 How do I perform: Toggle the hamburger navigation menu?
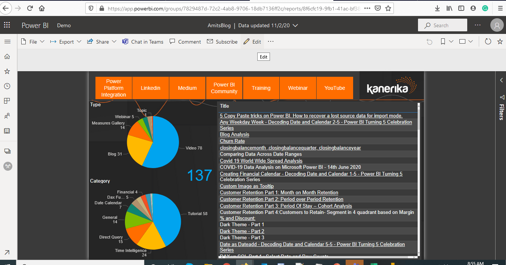(7, 41)
